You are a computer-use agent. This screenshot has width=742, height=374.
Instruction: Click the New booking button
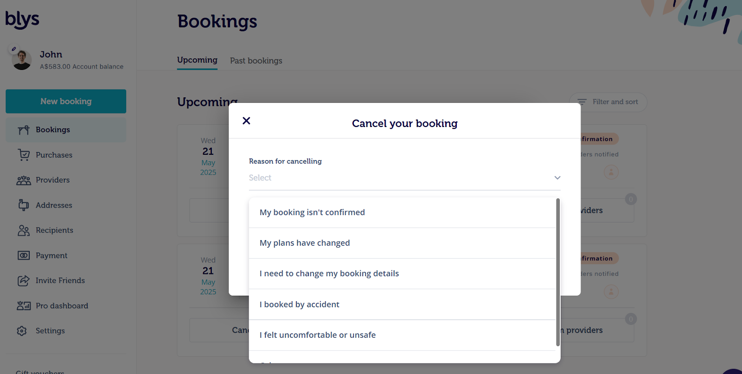66,101
